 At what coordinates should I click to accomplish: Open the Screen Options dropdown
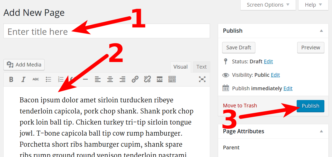point(268,5)
